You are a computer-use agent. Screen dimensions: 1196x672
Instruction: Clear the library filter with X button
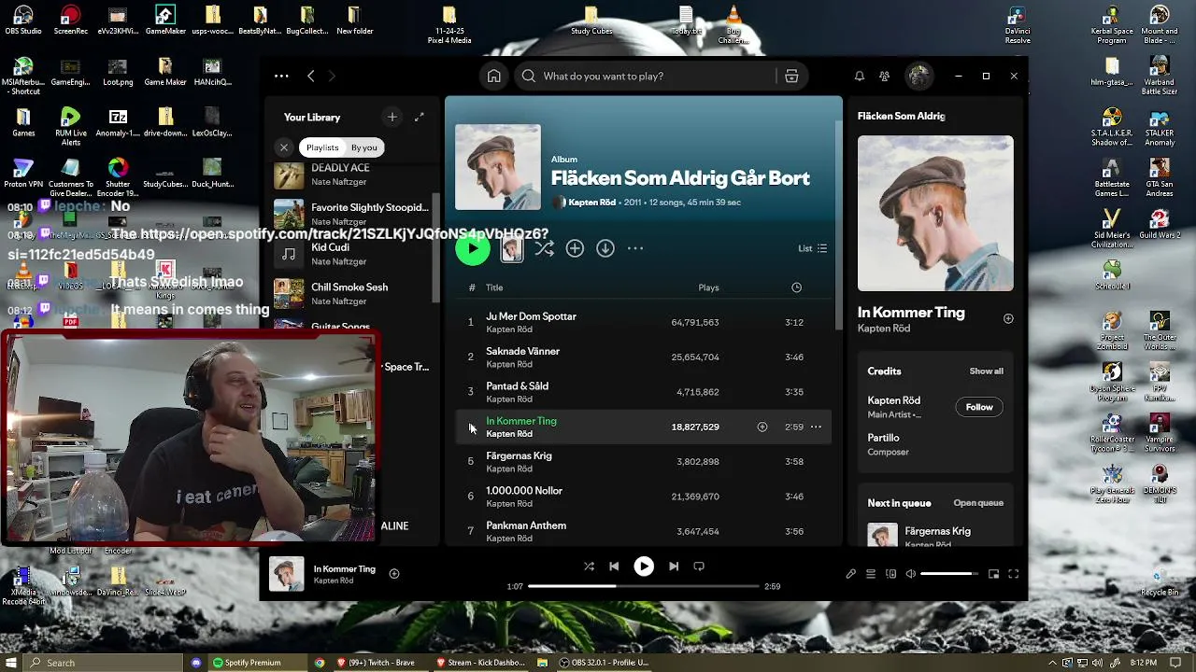click(284, 147)
